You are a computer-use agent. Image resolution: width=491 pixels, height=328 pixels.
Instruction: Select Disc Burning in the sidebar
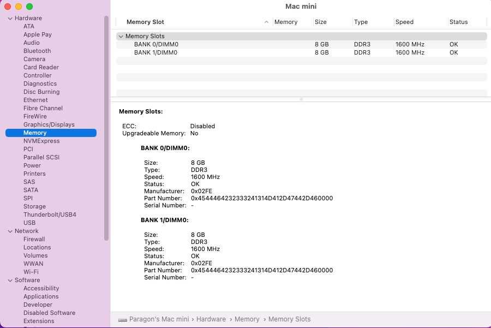[x=41, y=92]
